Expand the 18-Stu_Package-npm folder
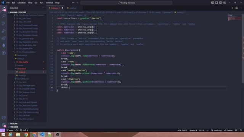Viewport: 244px width, 137px height. click(x=26, y=85)
